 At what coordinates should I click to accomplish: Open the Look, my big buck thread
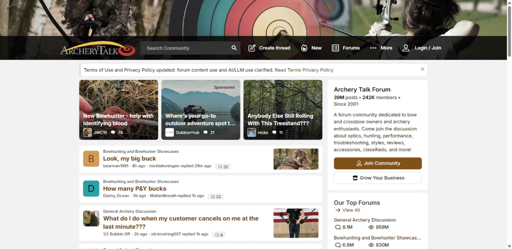coord(129,159)
